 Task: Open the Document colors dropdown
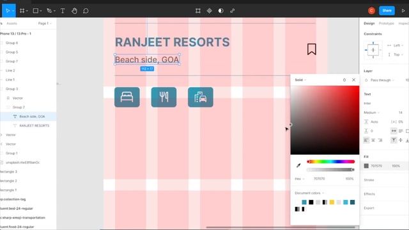tap(309, 193)
